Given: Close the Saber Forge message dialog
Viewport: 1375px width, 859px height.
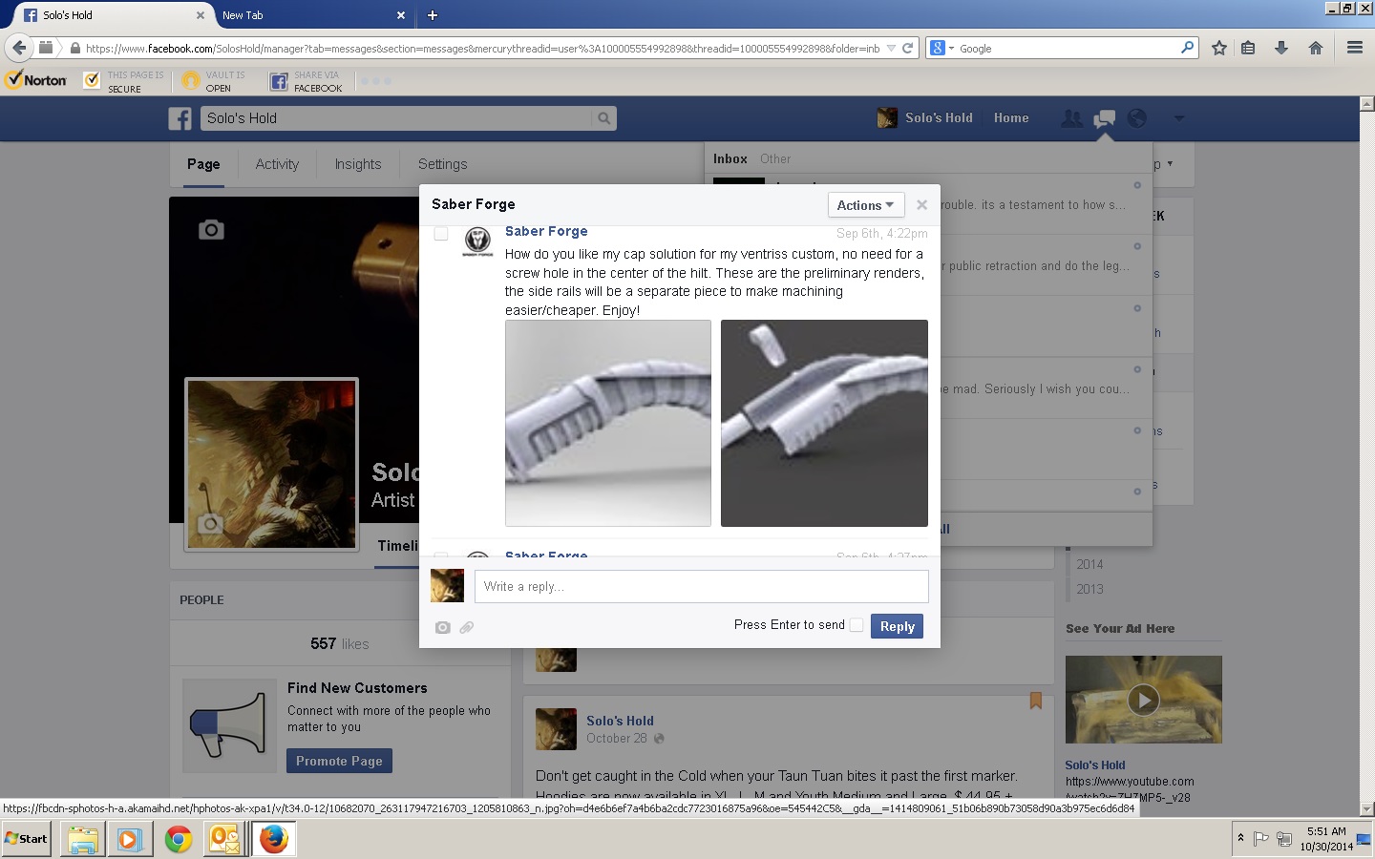Looking at the screenshot, I should click(x=921, y=205).
